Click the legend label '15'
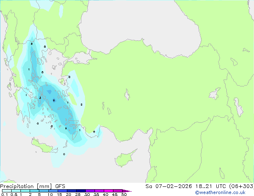 click(59, 194)
